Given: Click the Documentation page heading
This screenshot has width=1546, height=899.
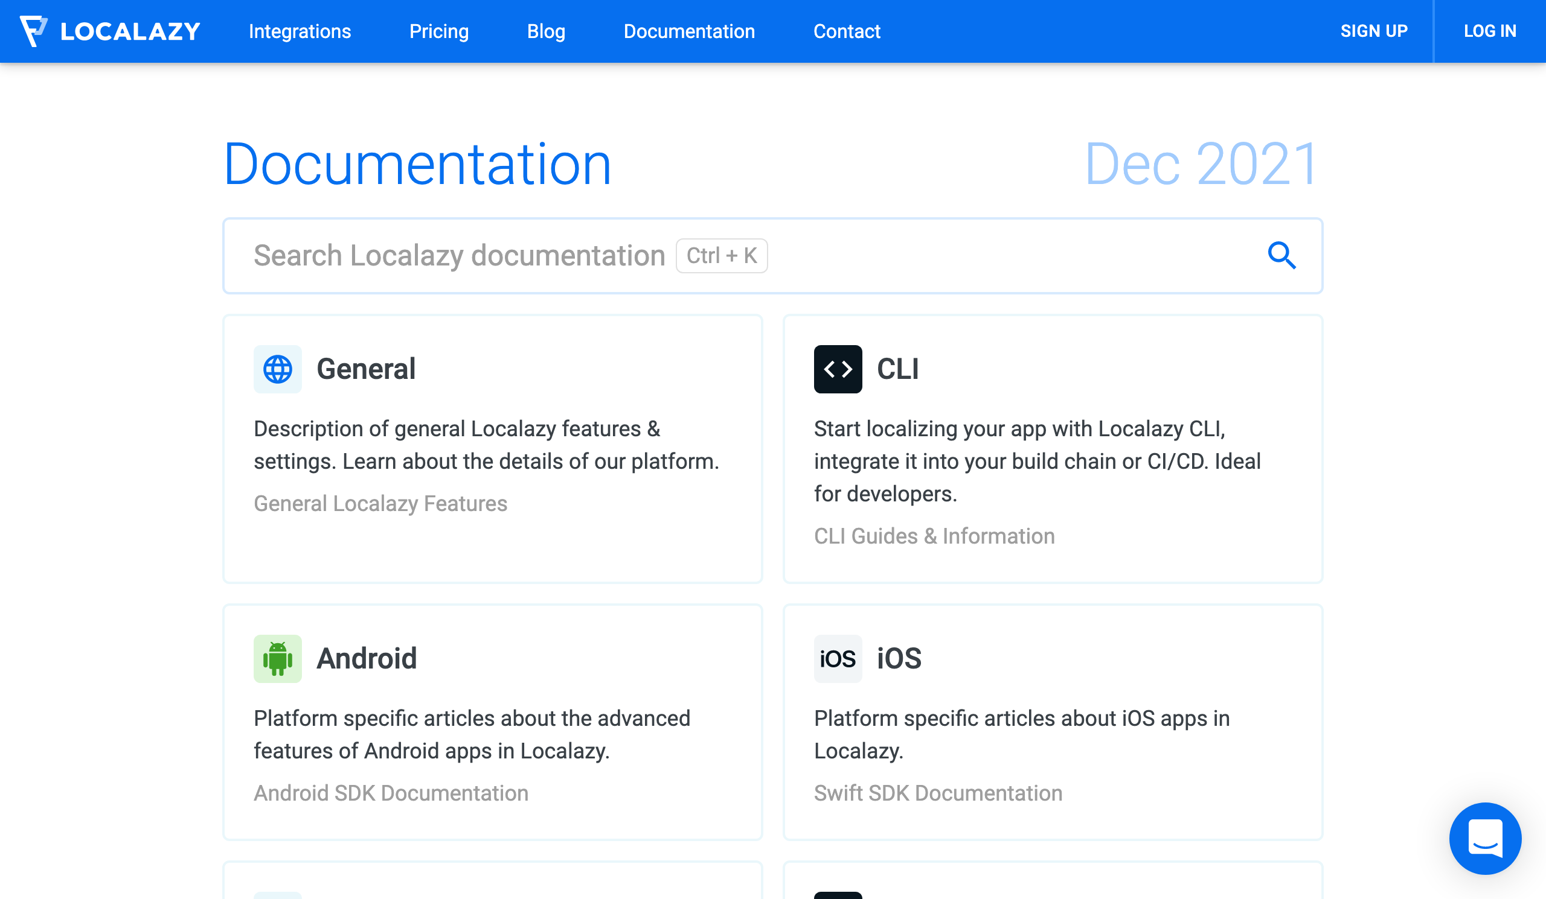Looking at the screenshot, I should coord(417,164).
